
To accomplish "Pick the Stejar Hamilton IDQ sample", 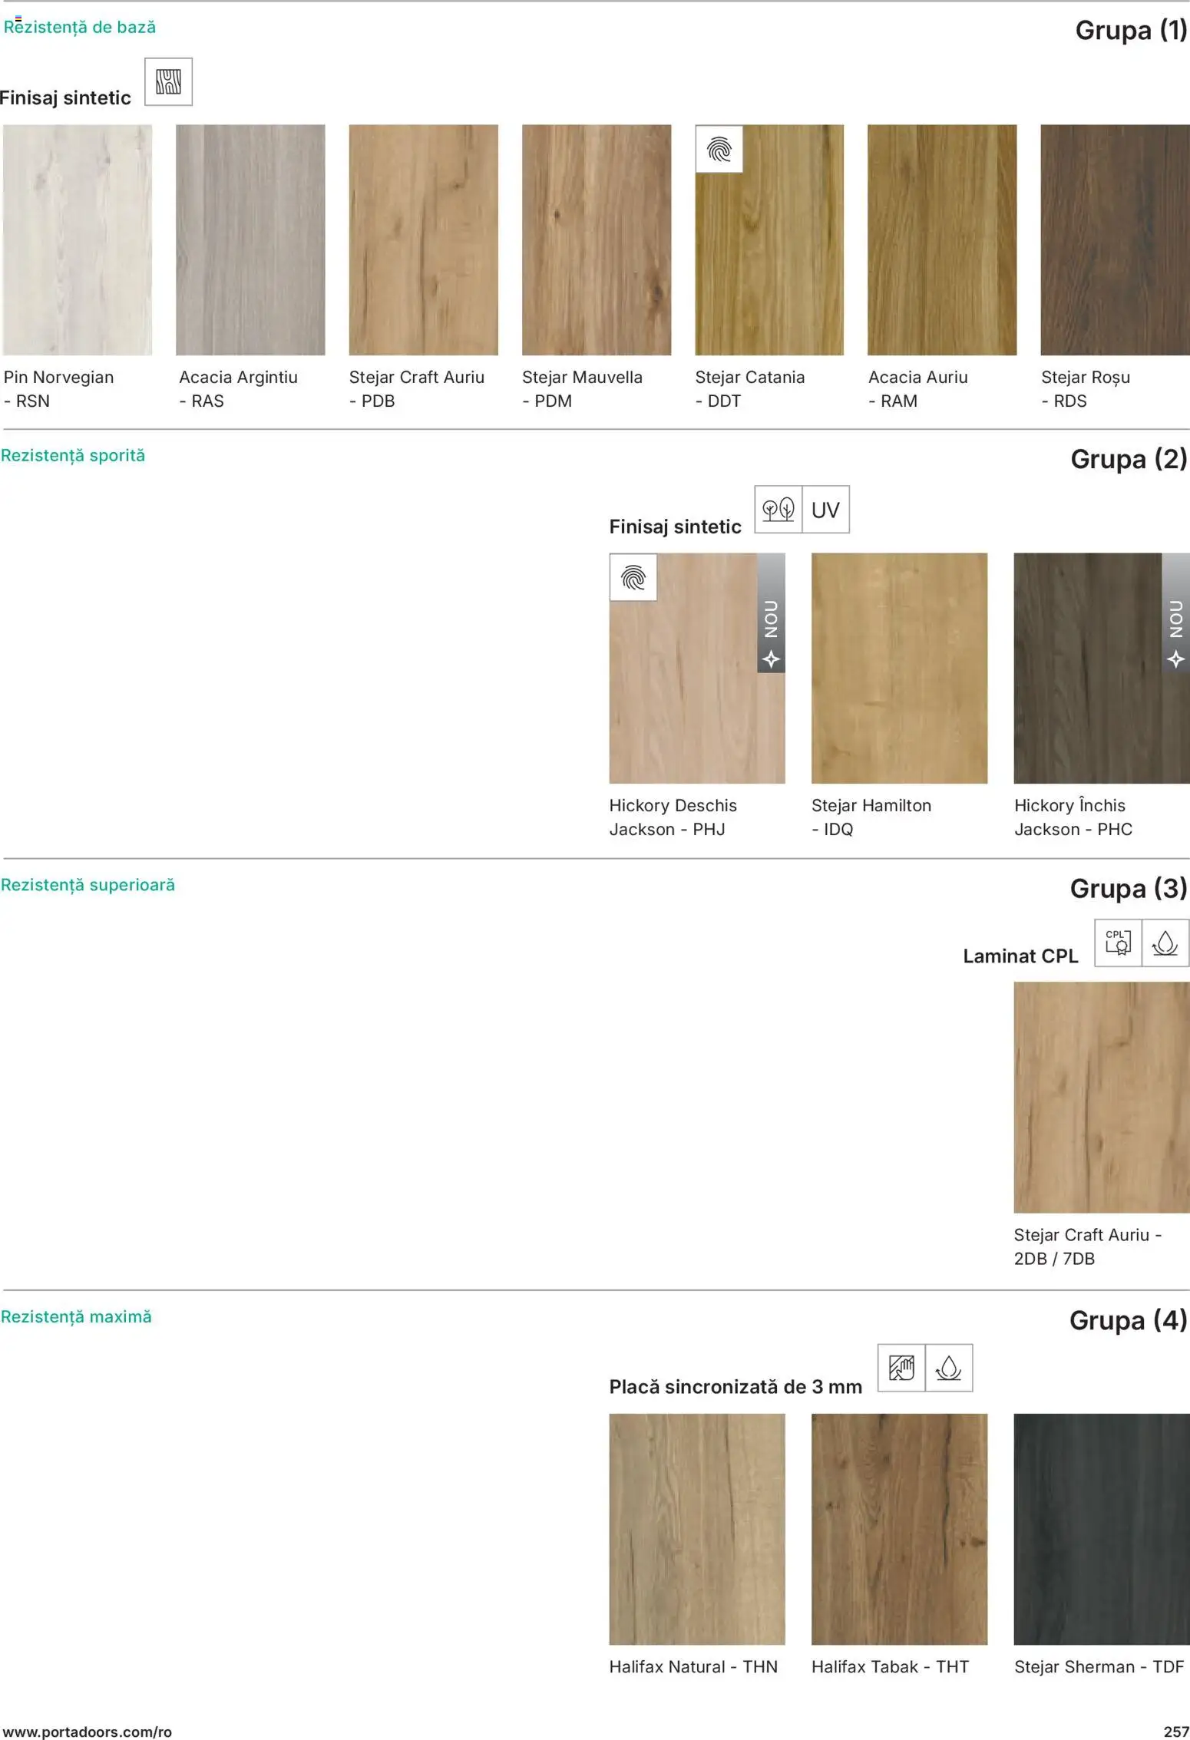I will [899, 668].
